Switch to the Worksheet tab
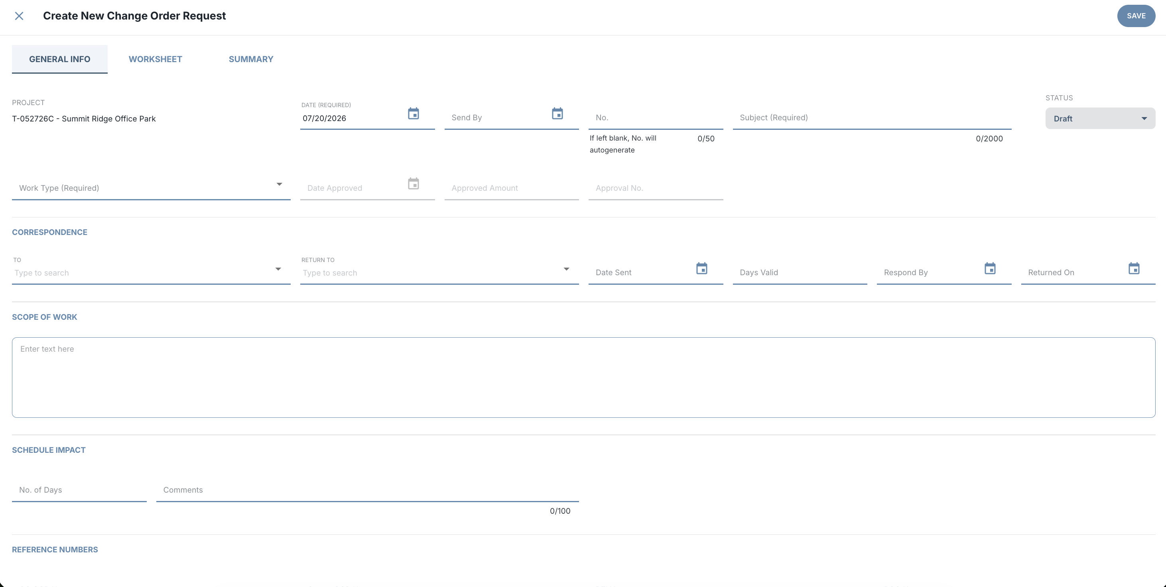1166x587 pixels. pyautogui.click(x=155, y=59)
